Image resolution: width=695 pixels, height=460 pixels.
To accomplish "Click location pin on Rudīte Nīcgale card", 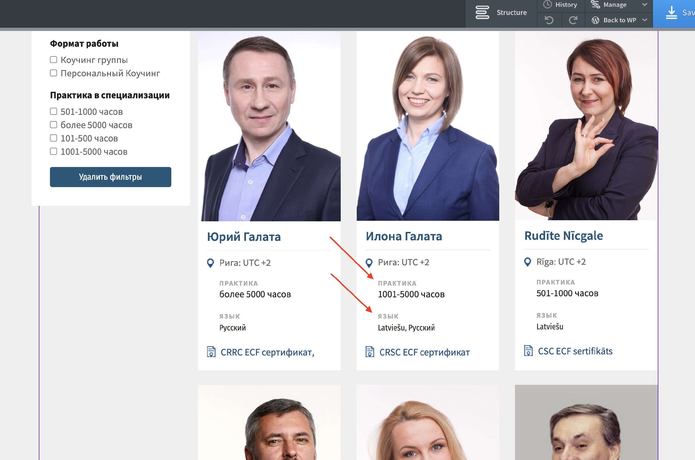I will click(527, 262).
